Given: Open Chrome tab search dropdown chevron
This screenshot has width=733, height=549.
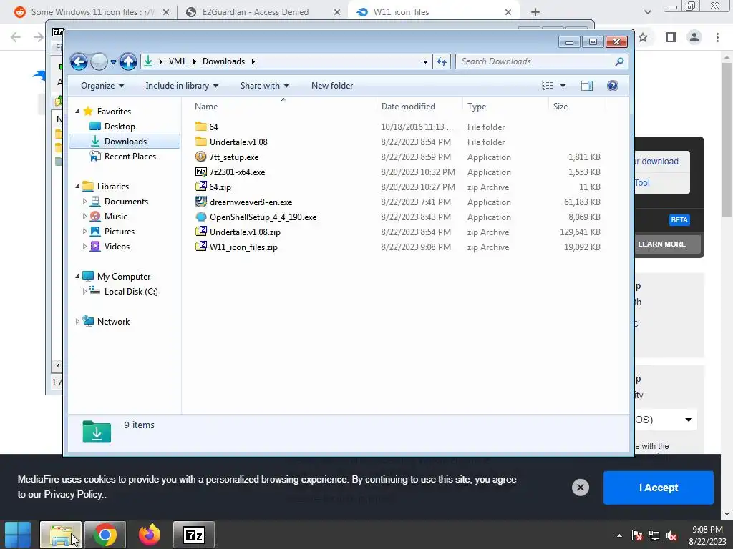Looking at the screenshot, I should [x=647, y=12].
